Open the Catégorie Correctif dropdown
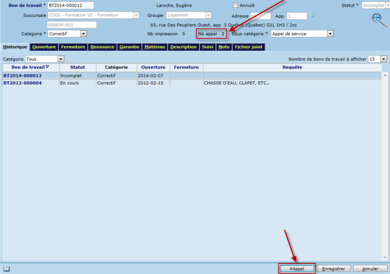Image resolution: width=390 pixels, height=274 pixels. click(x=84, y=34)
